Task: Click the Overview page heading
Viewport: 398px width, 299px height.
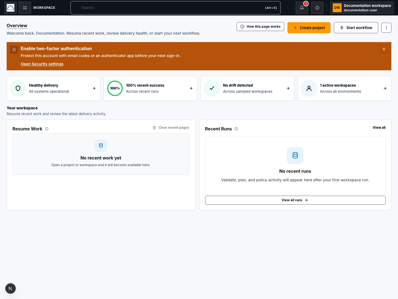Action: click(x=17, y=25)
